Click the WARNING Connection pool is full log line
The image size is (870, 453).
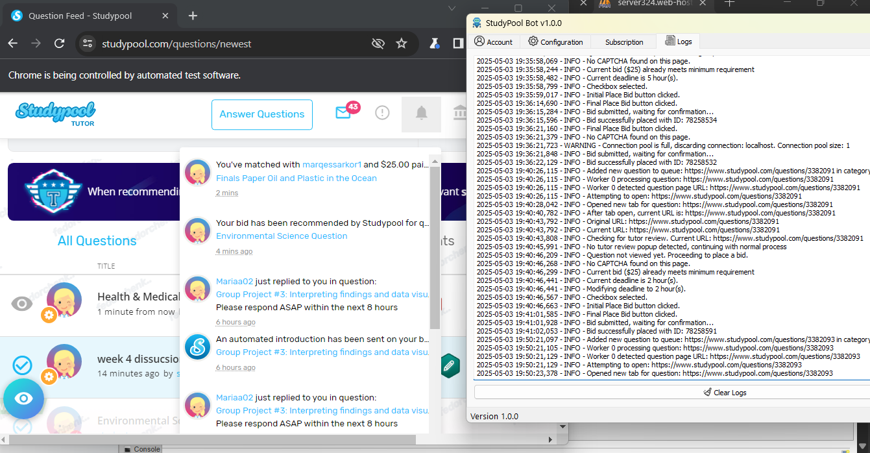(x=663, y=145)
